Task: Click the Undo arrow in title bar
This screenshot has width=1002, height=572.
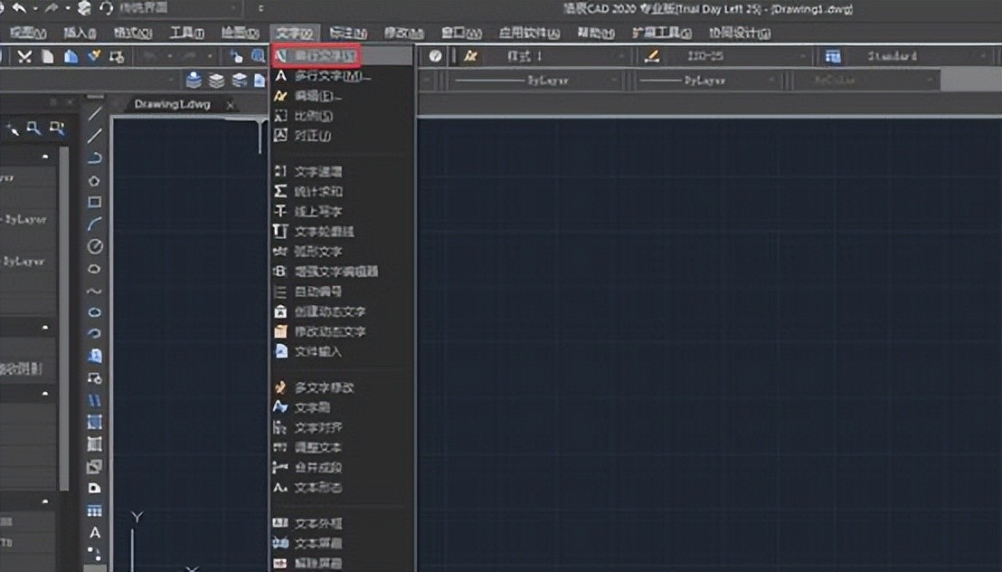Action: (18, 8)
